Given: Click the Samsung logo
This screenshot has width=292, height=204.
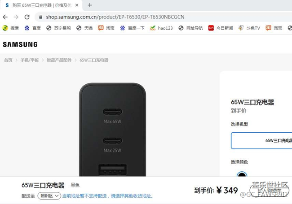Looking at the screenshot, I should (20, 44).
